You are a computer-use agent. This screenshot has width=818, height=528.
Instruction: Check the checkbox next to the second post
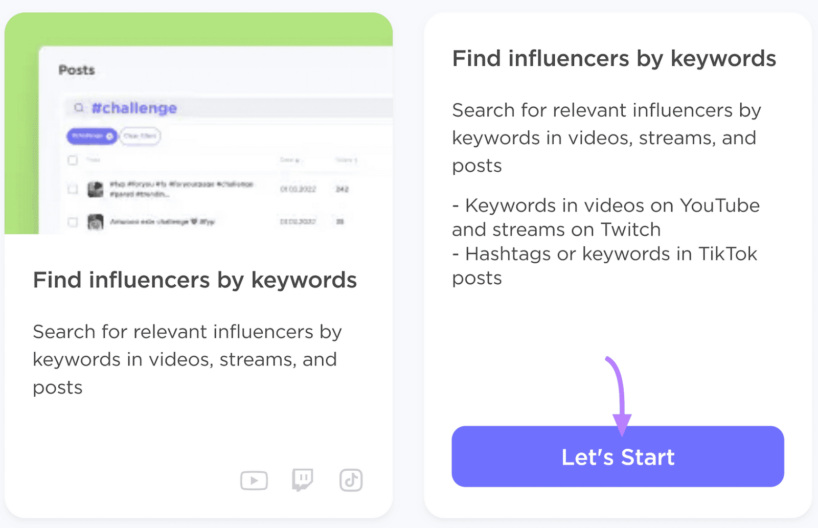point(73,222)
